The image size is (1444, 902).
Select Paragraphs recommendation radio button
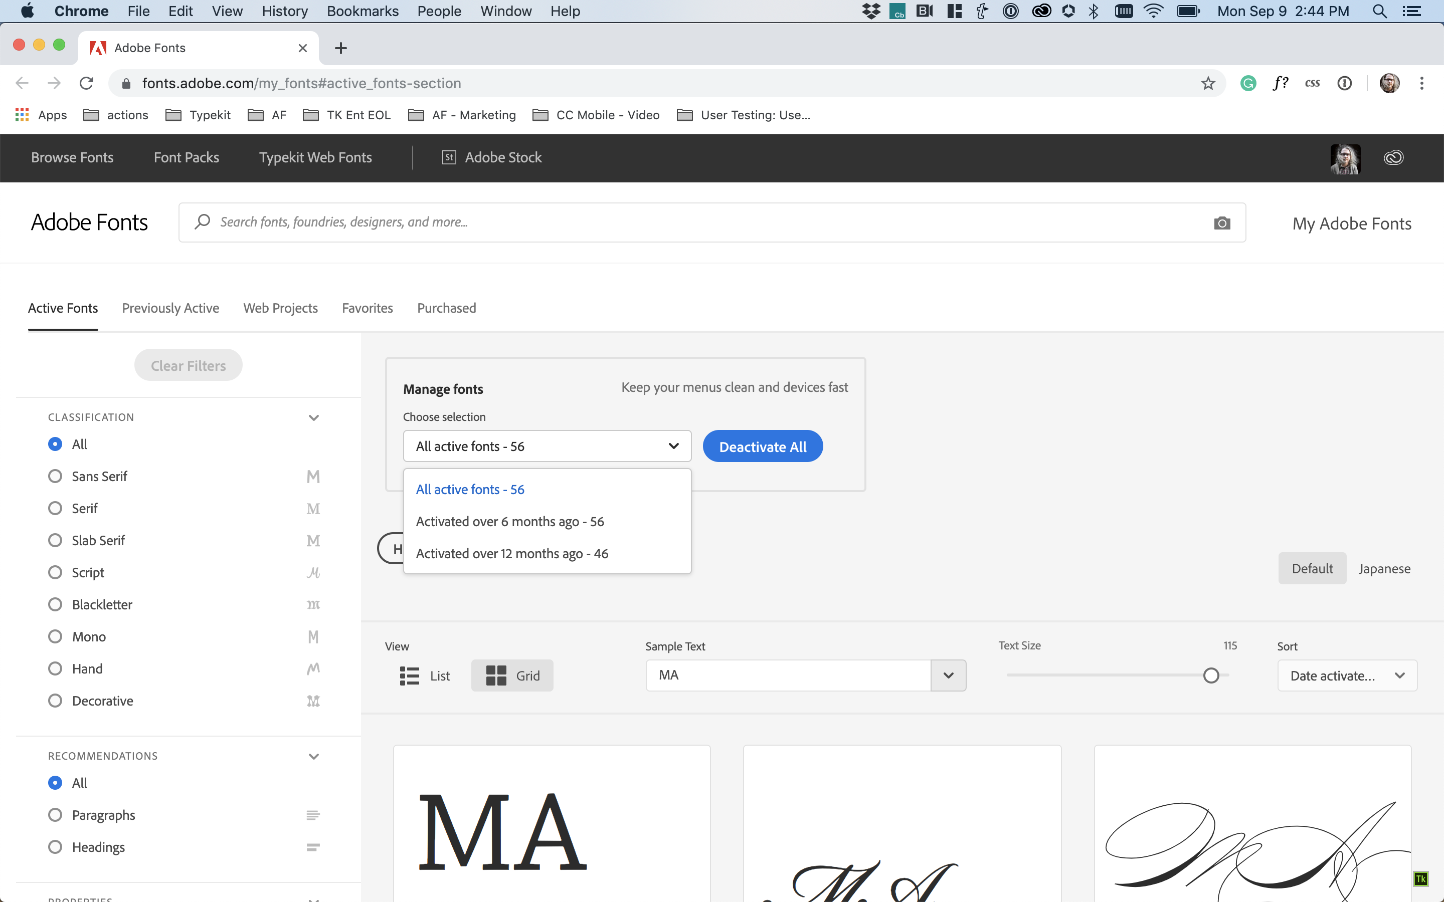click(55, 815)
